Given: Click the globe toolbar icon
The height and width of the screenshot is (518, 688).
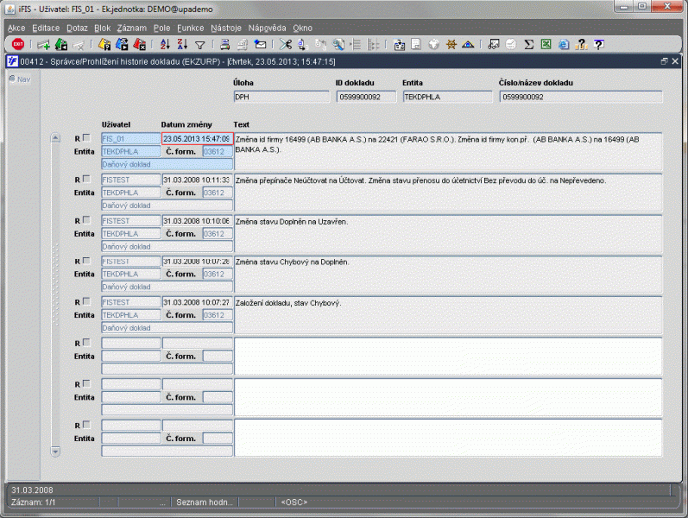Looking at the screenshot, I should [433, 44].
